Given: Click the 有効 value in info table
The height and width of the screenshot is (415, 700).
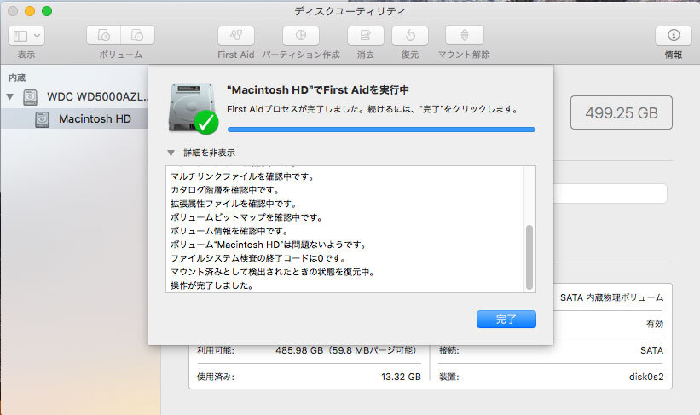Looking at the screenshot, I should click(655, 324).
